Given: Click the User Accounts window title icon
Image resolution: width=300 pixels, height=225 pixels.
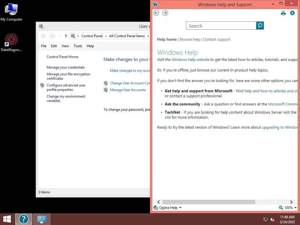Looking at the screenshot, I should coord(41,26).
